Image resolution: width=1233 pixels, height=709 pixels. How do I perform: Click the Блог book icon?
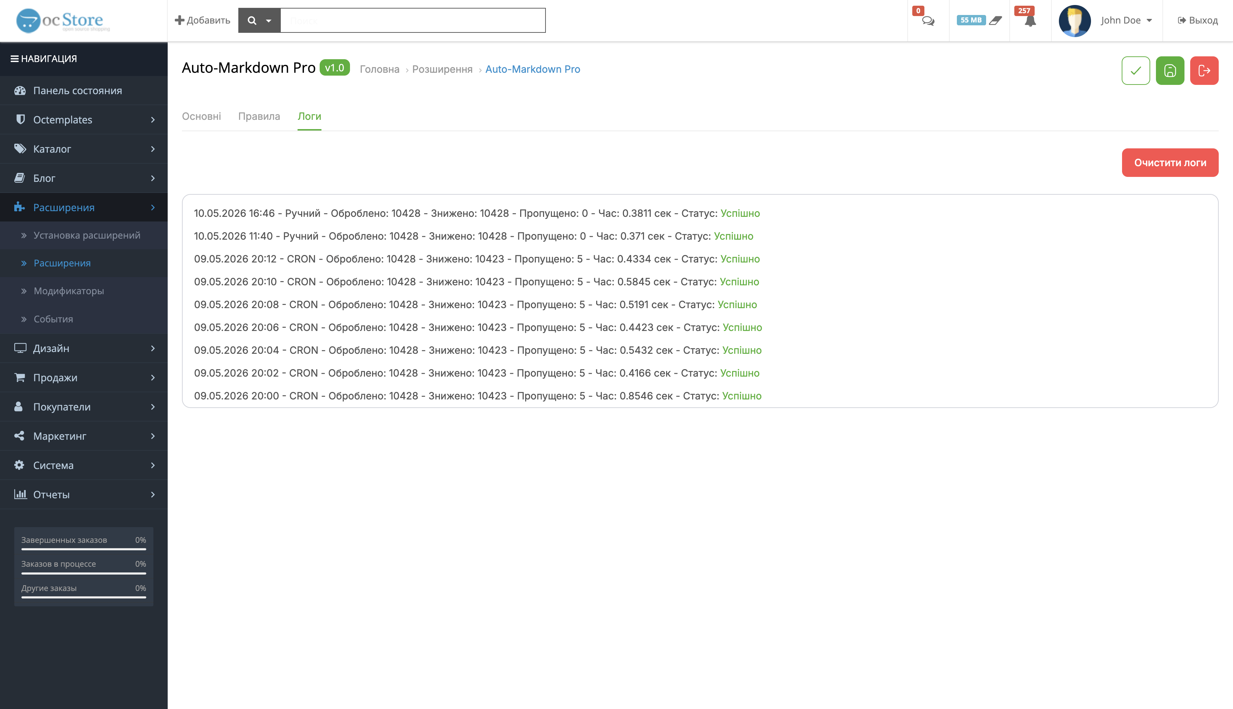pyautogui.click(x=20, y=178)
